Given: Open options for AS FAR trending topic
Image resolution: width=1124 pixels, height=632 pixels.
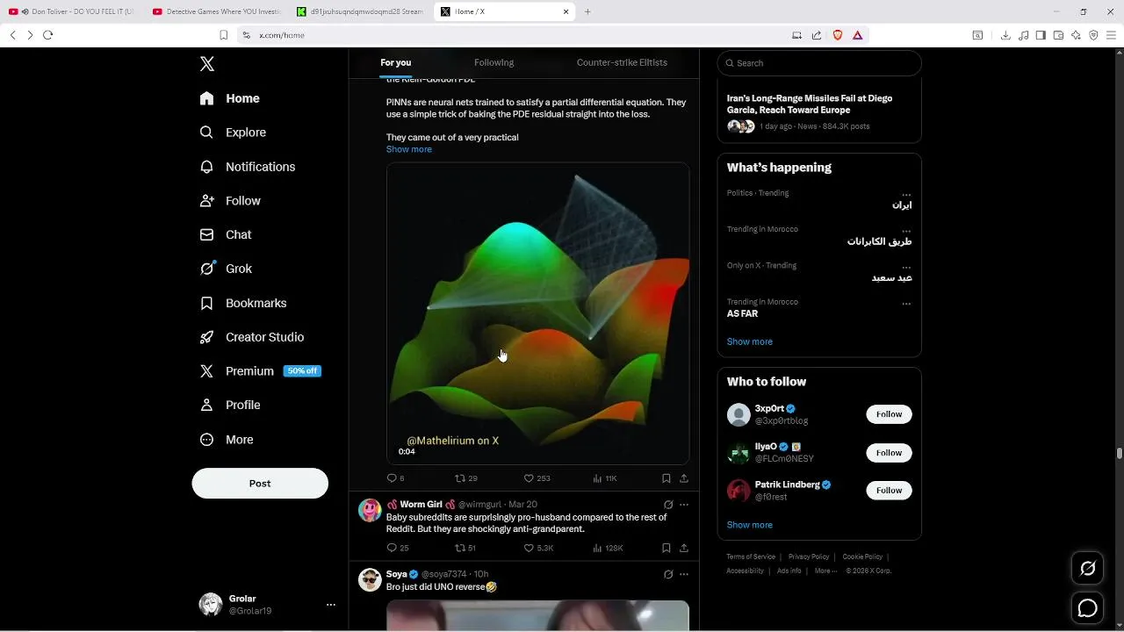Looking at the screenshot, I should pyautogui.click(x=906, y=304).
